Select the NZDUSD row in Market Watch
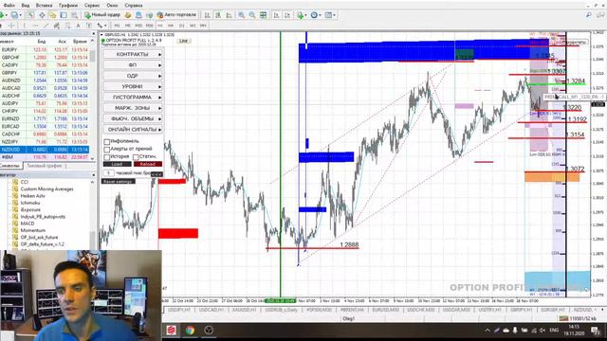 pos(45,150)
